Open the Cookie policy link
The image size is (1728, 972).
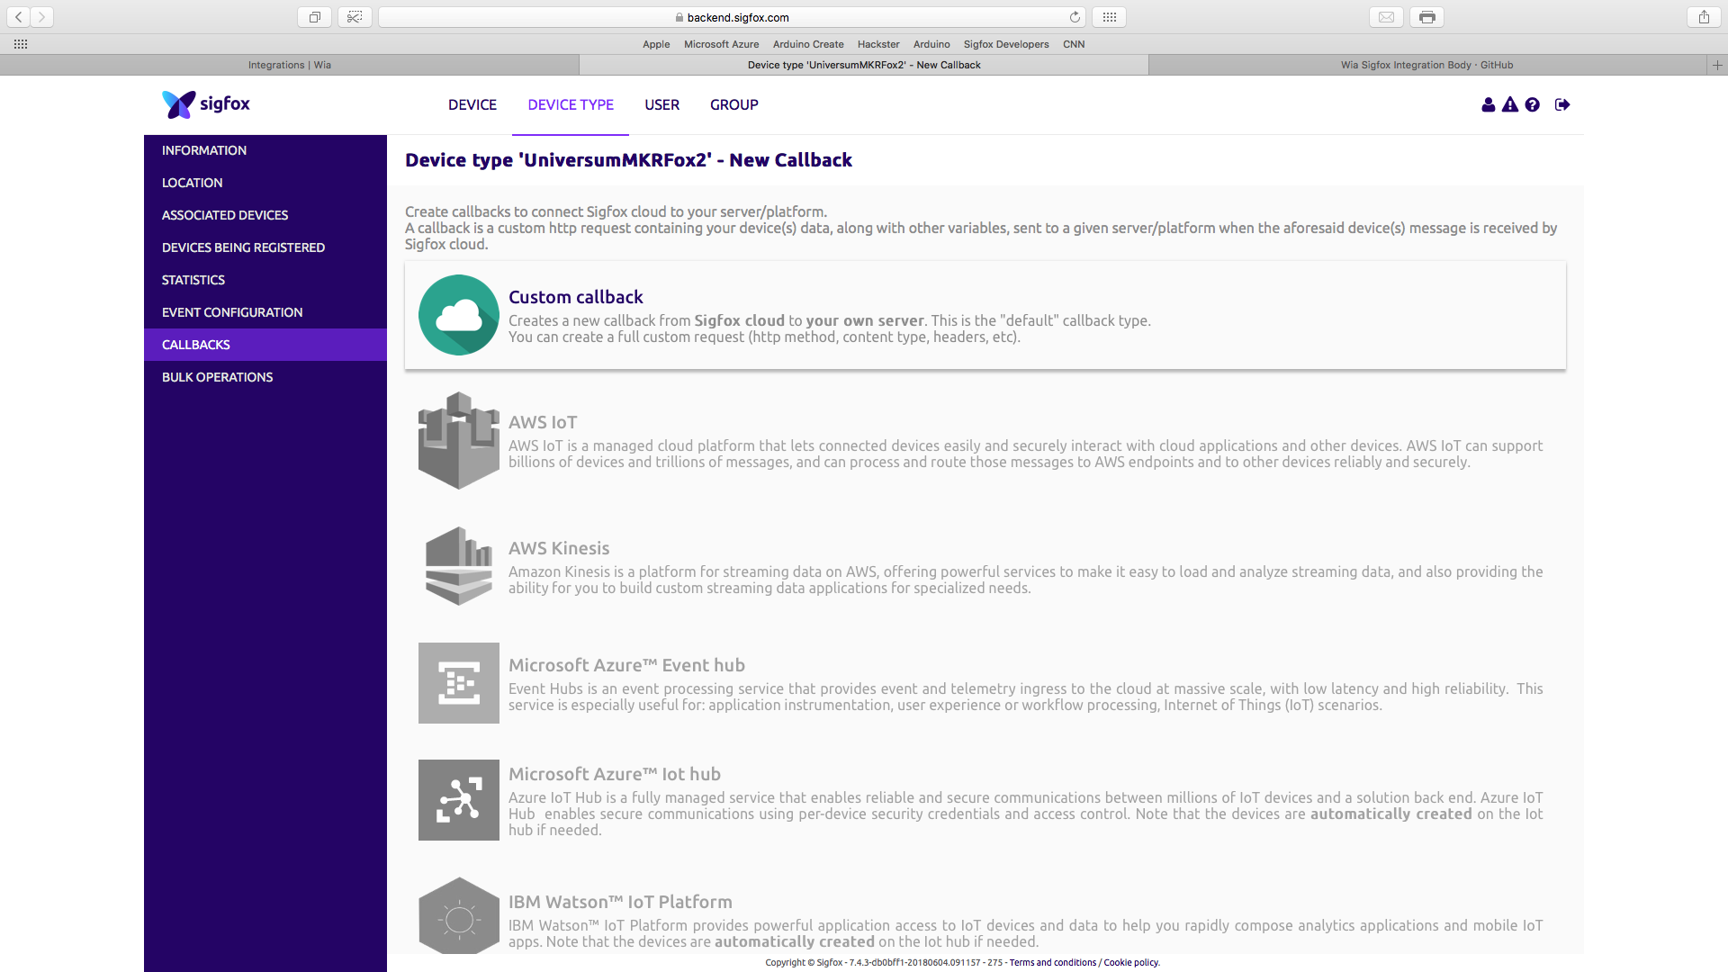coord(1131,962)
